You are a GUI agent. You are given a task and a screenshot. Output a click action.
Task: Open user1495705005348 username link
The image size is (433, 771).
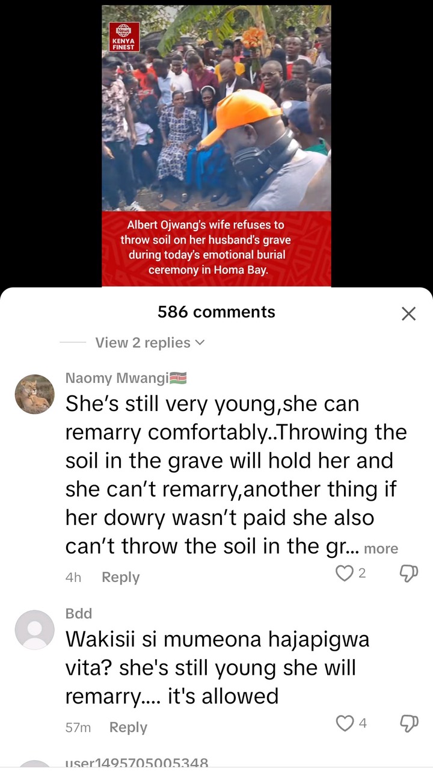[137, 763]
